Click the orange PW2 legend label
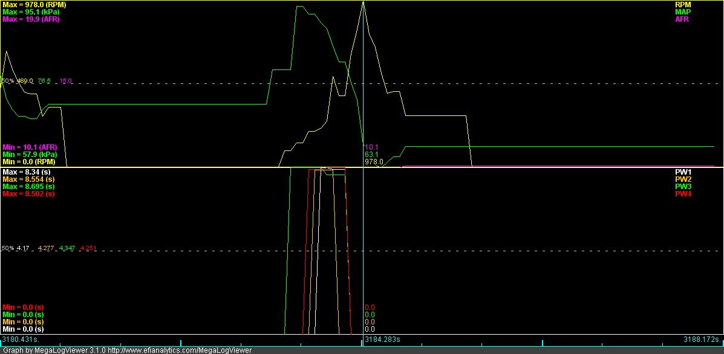The image size is (724, 354). point(683,179)
